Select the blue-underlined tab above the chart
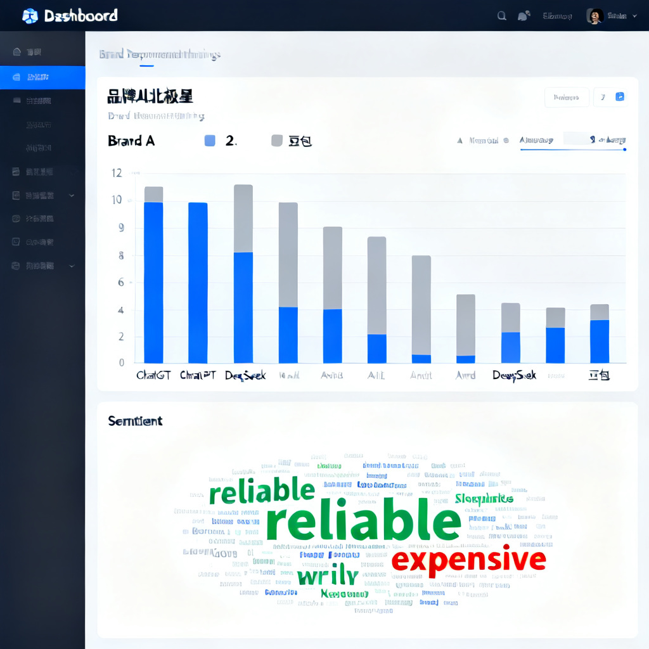The height and width of the screenshot is (649, 649). click(536, 140)
